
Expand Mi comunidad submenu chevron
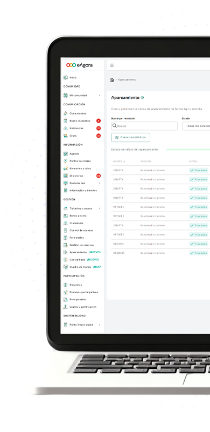point(99,96)
